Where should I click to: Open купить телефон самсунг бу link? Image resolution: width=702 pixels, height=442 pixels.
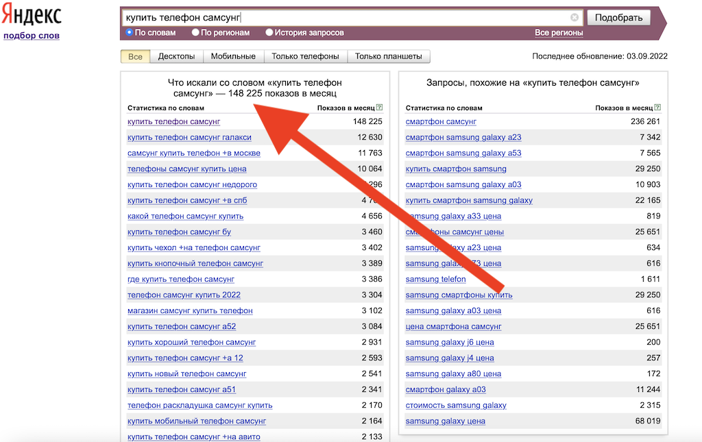(179, 232)
